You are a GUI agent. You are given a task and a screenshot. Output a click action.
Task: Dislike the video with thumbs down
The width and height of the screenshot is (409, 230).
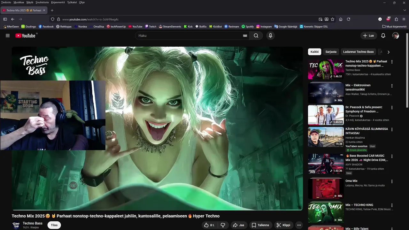[x=223, y=225]
